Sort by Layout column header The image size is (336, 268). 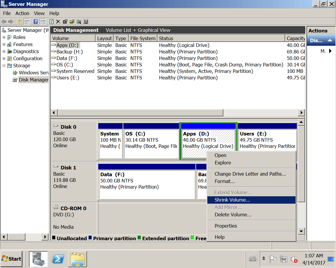pos(104,38)
